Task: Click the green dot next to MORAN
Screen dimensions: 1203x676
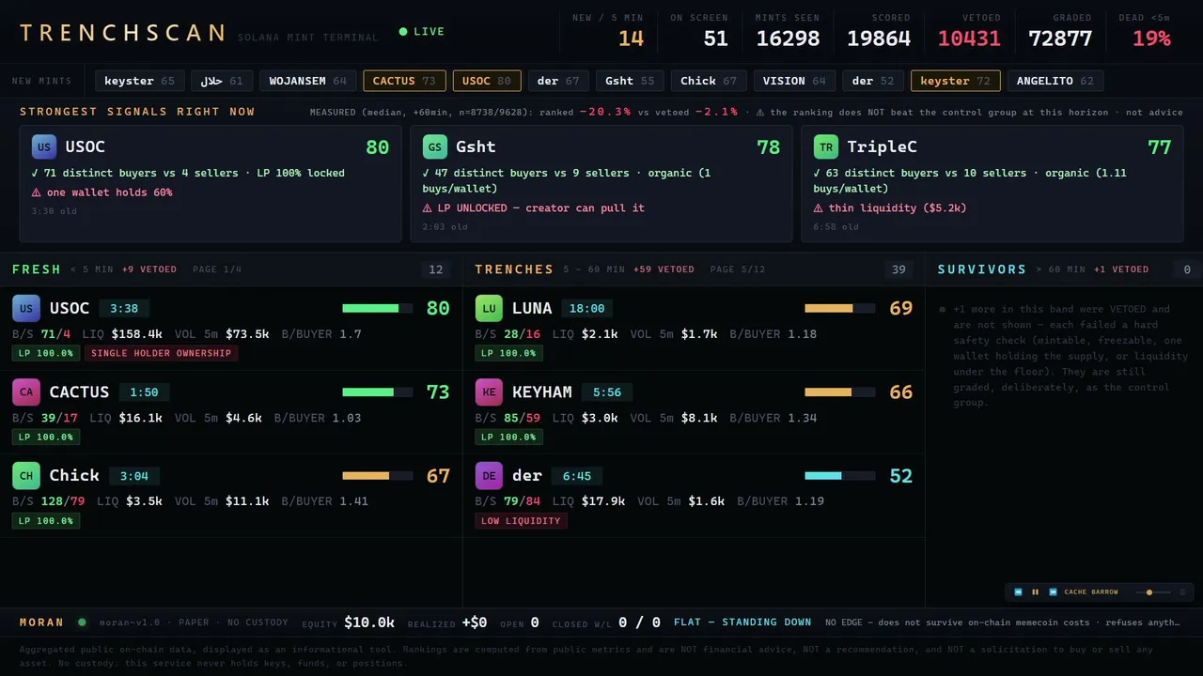Action: click(x=82, y=622)
